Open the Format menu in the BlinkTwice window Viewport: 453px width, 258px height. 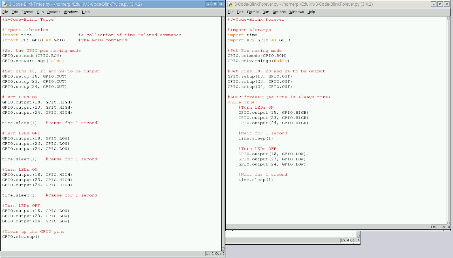(x=27, y=12)
